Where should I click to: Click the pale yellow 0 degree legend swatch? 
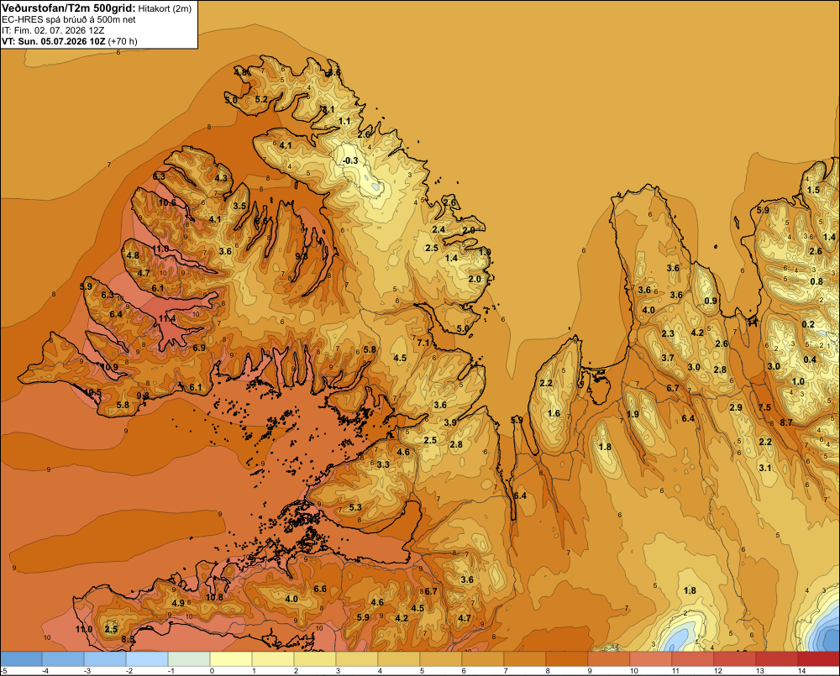tap(231, 659)
